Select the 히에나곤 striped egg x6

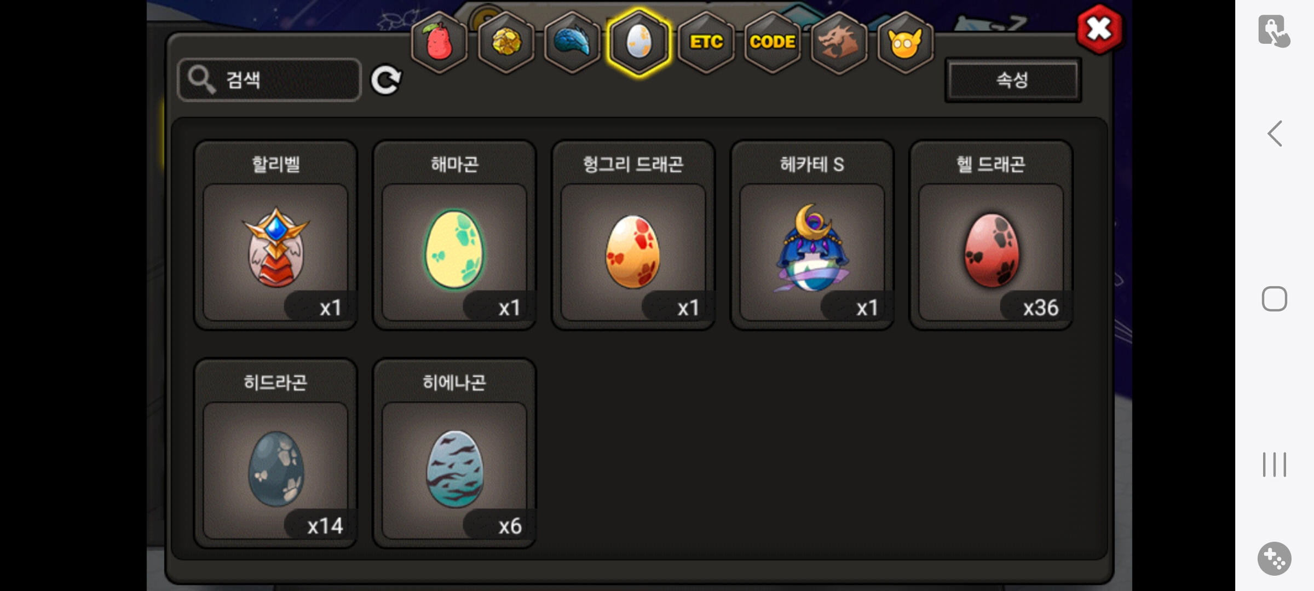[454, 454]
